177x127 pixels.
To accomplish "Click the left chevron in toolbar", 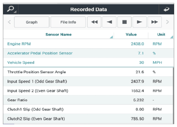I will [x=9, y=22].
